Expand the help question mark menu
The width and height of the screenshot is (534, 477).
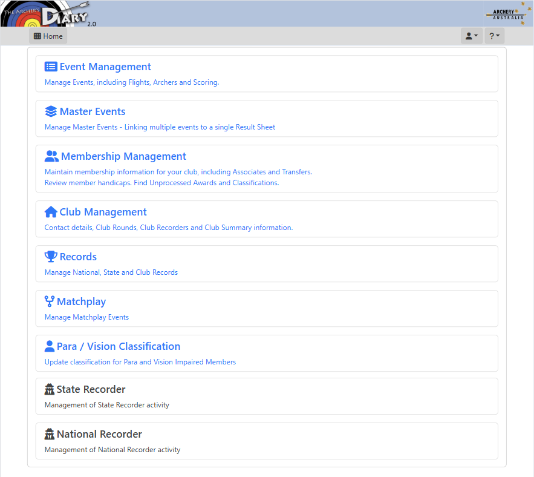tap(494, 36)
